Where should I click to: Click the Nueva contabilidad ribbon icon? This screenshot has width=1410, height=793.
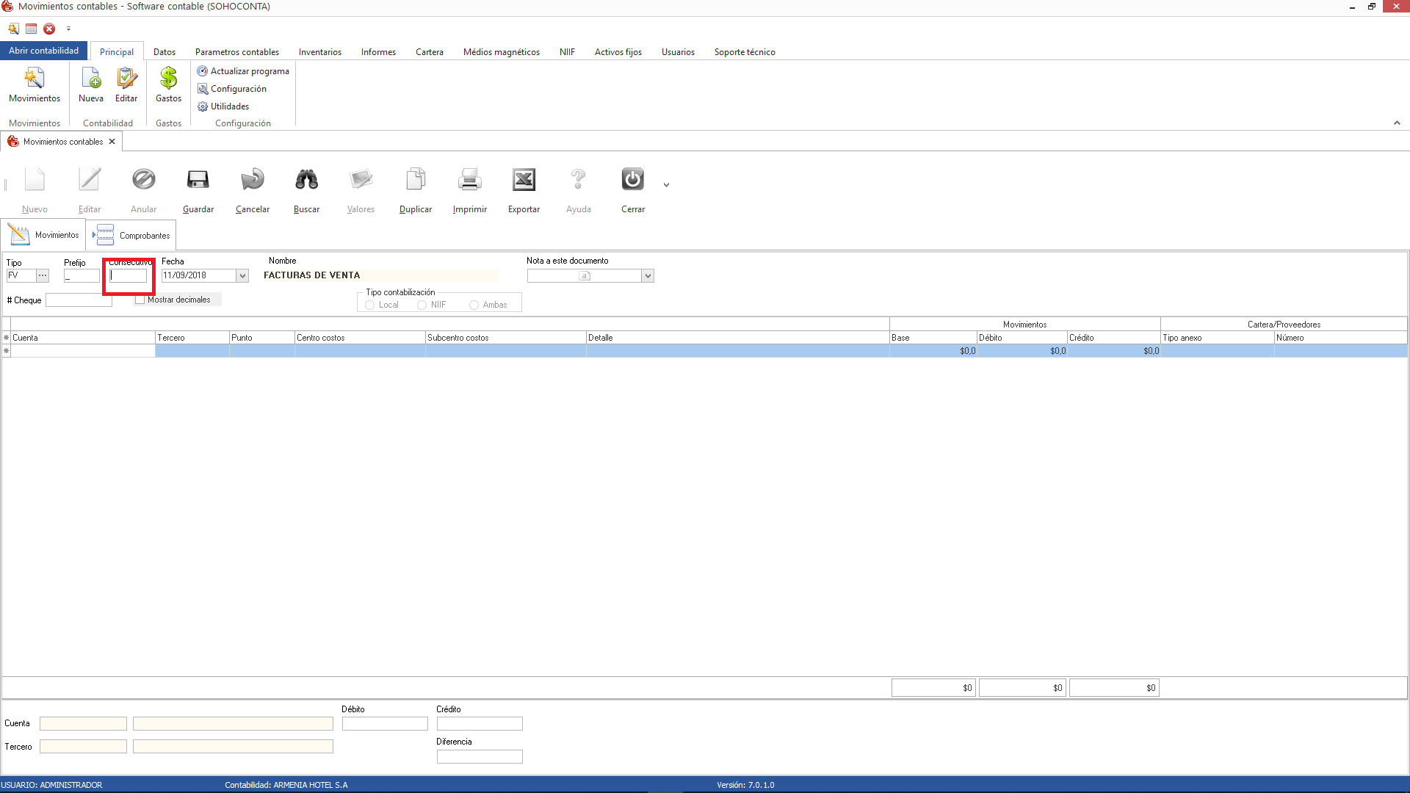[91, 79]
